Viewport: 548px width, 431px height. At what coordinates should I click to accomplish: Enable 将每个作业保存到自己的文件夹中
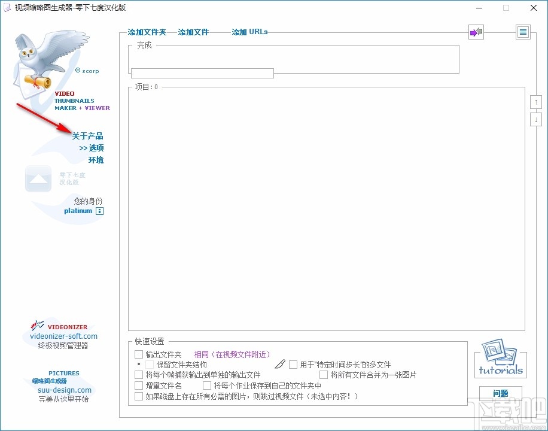tap(207, 386)
